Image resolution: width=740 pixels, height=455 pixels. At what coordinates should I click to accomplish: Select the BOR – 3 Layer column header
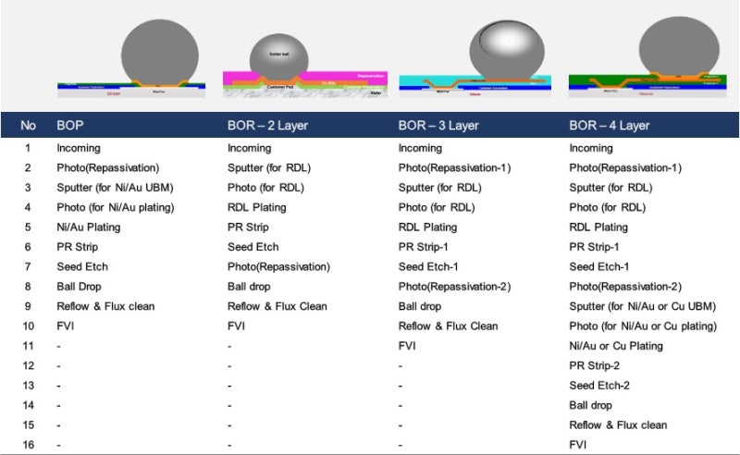(438, 126)
